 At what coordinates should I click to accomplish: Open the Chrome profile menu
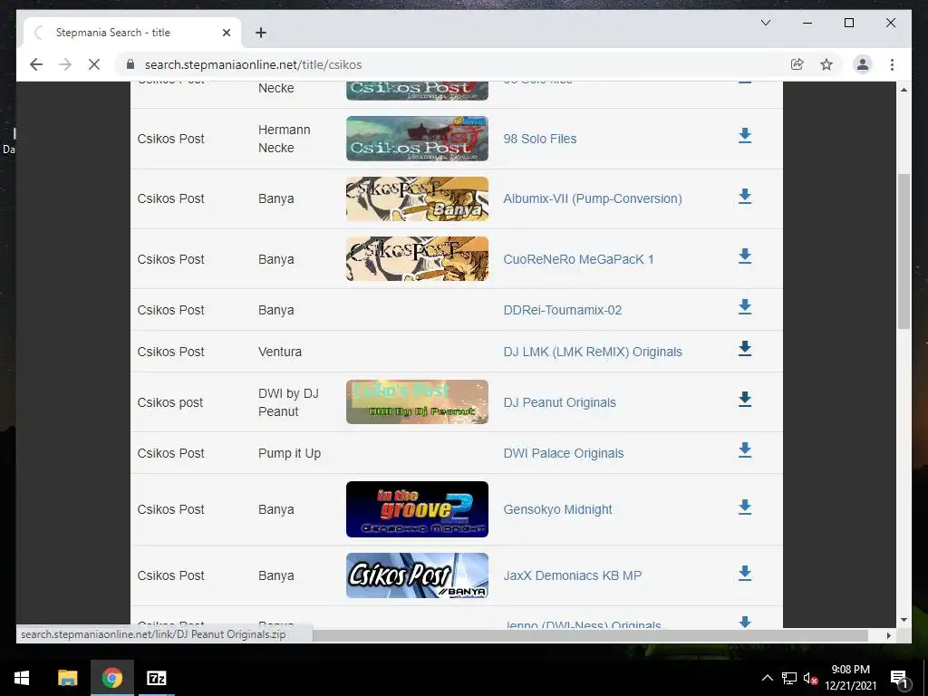[x=863, y=64]
